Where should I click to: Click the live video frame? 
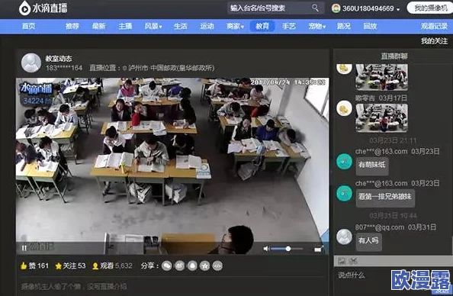[172, 166]
